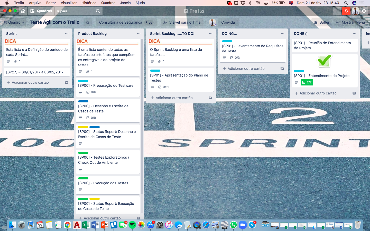Open the Editar menu
The height and width of the screenshot is (231, 370).
click(51, 3)
